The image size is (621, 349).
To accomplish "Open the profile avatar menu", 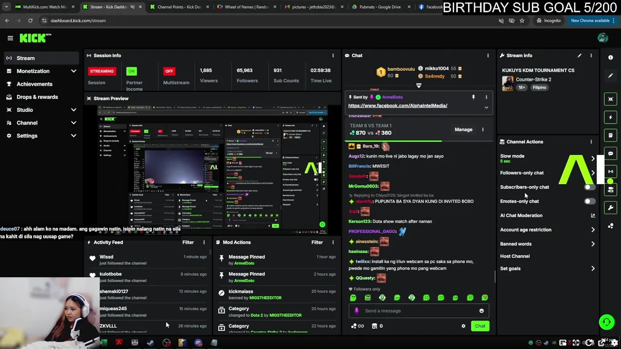I will pos(603,38).
